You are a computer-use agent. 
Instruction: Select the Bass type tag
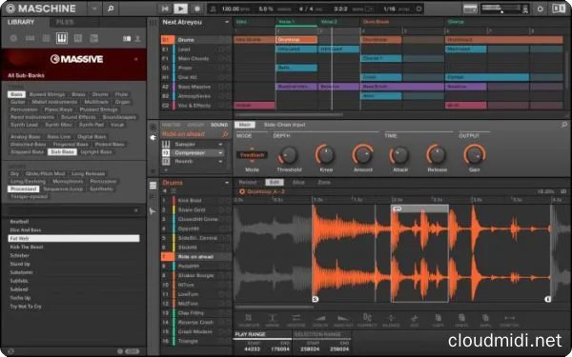pyautogui.click(x=16, y=94)
